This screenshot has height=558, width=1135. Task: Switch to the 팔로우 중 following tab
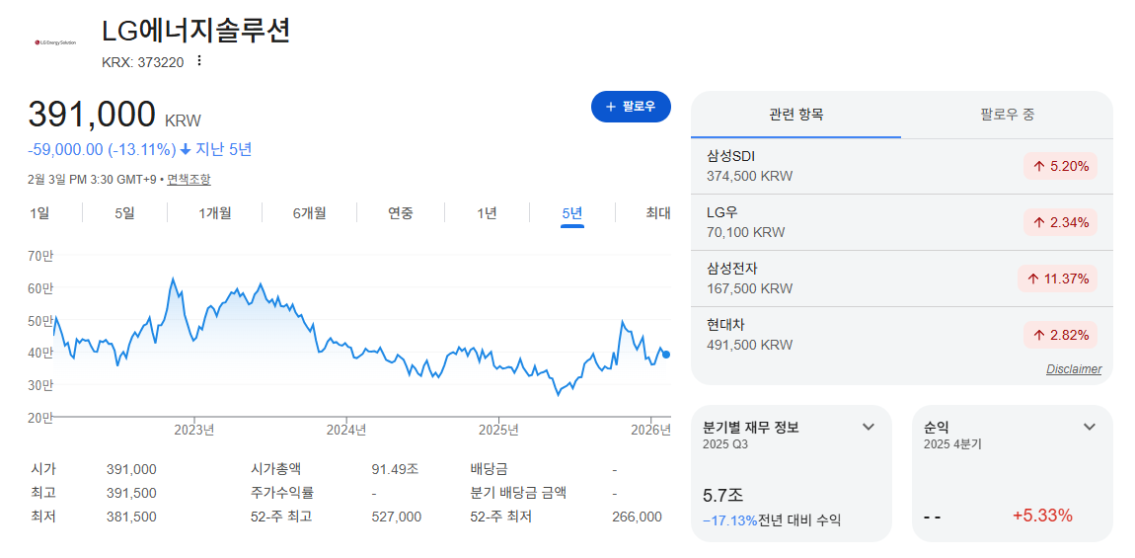(x=1007, y=115)
